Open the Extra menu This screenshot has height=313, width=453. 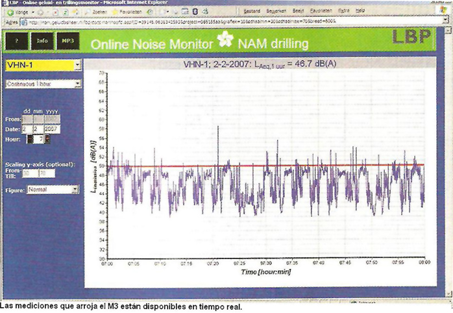(x=343, y=10)
